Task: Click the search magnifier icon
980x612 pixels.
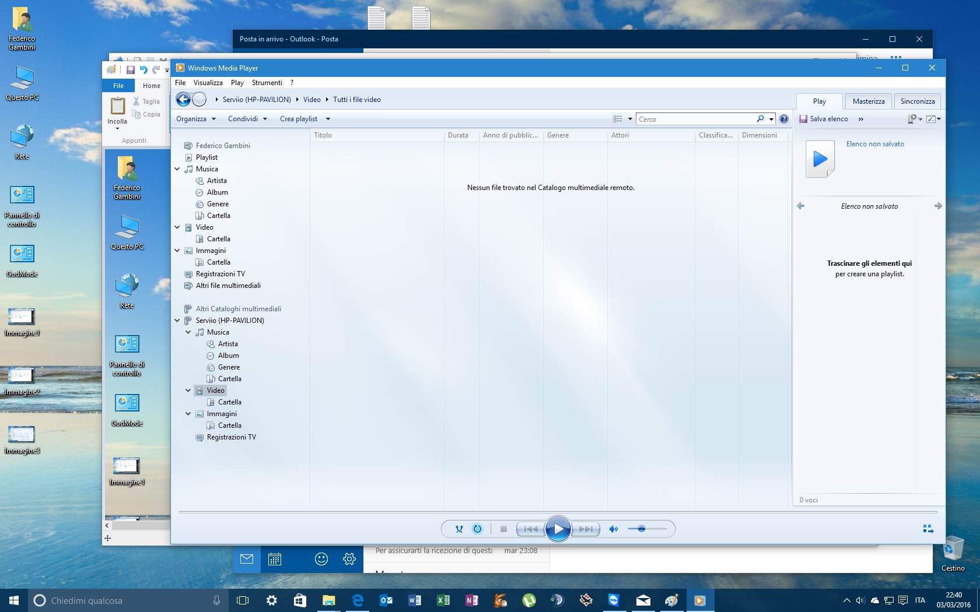Action: 760,119
